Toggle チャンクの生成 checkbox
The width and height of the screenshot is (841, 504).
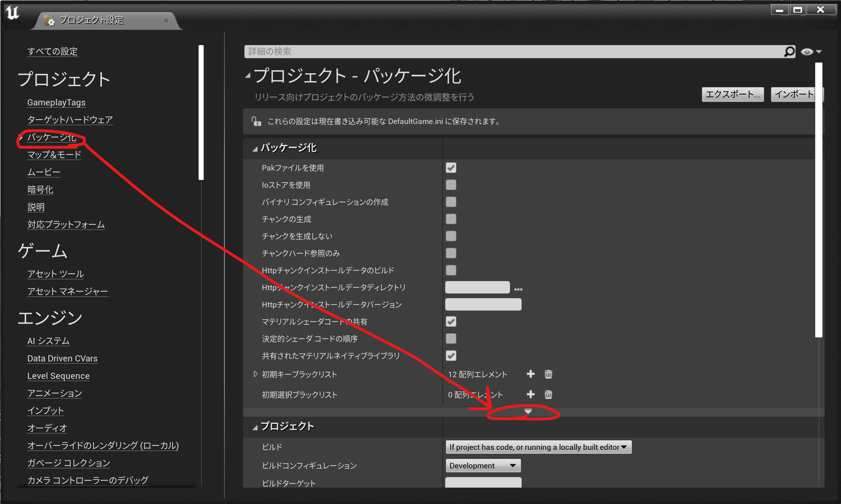451,219
